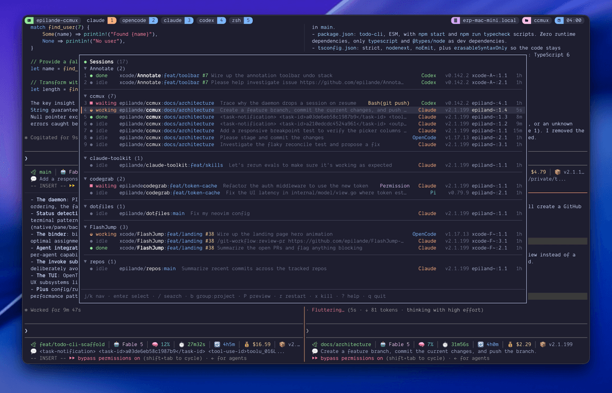Click the green Sessions header dot

(86, 62)
